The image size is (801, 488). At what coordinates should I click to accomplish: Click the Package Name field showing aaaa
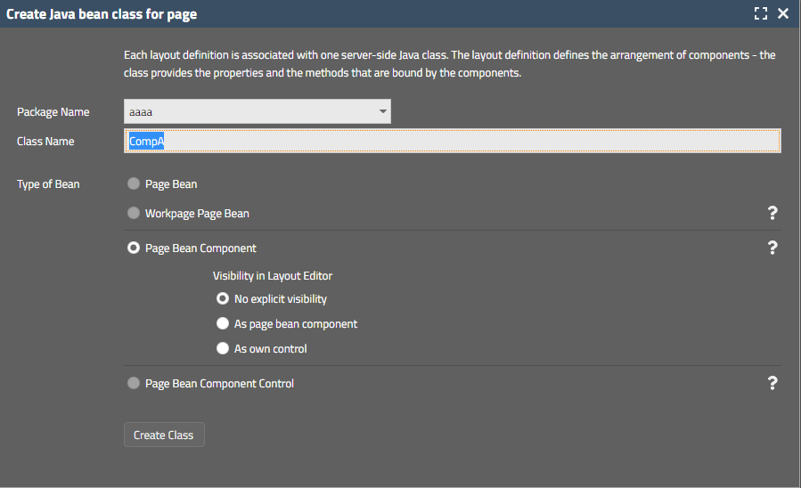[x=249, y=111]
